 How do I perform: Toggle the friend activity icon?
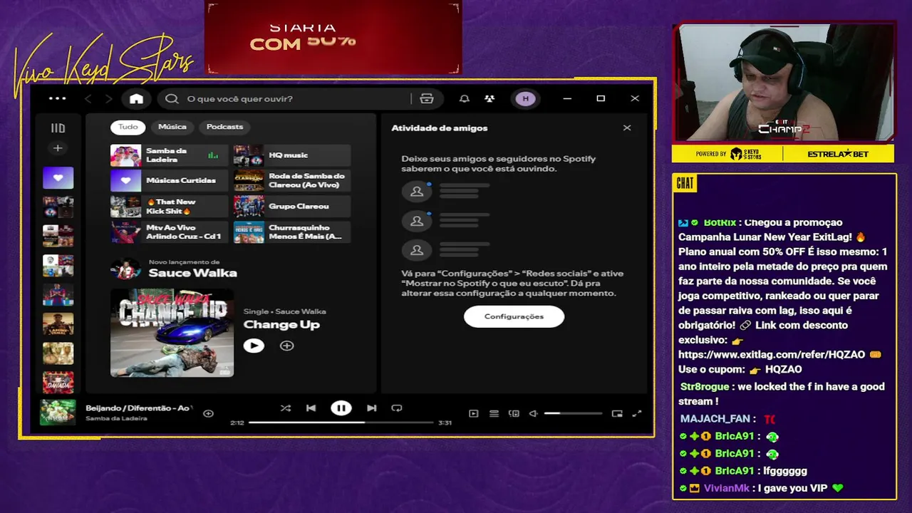click(489, 98)
